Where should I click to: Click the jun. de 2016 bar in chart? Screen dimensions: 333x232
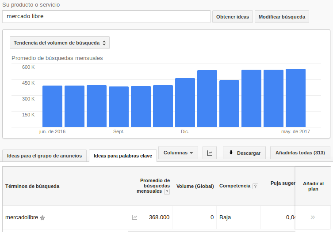click(53, 106)
